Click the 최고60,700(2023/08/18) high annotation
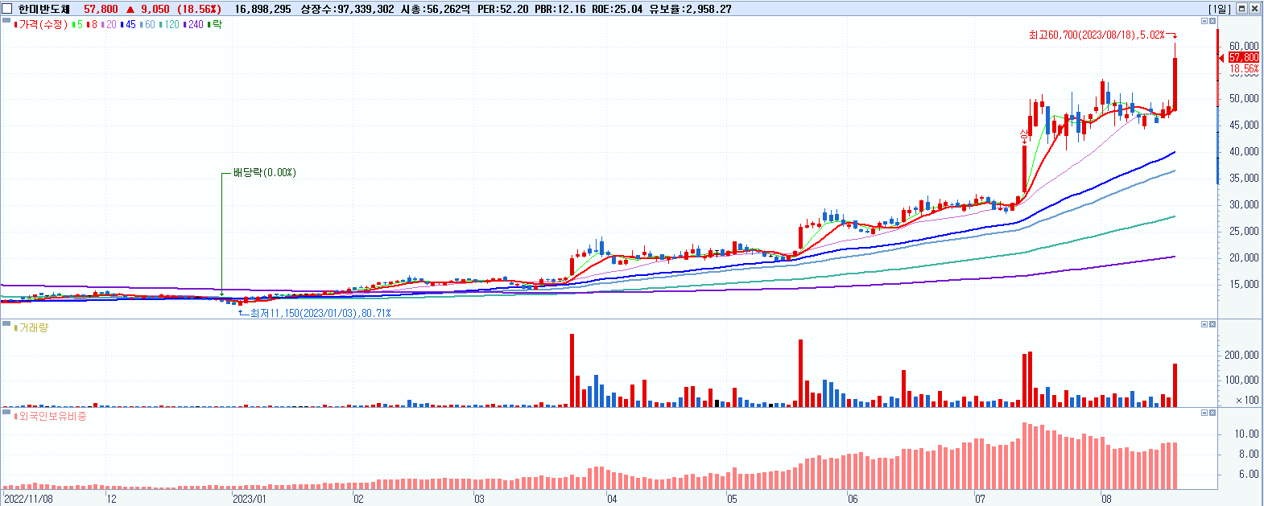 1096,35
